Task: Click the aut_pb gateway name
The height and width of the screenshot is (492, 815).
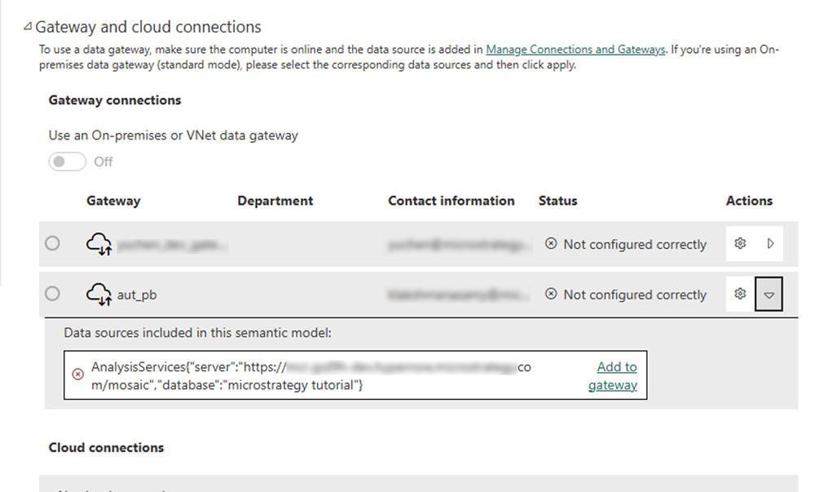Action: tap(137, 295)
